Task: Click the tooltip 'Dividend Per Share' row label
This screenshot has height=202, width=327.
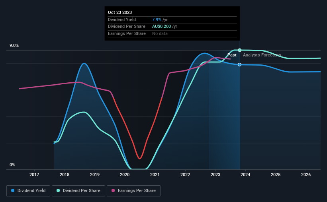Action: coord(127,27)
